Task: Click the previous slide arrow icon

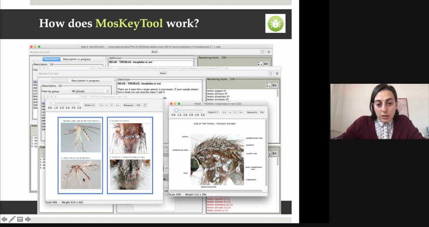Action: 4,219
